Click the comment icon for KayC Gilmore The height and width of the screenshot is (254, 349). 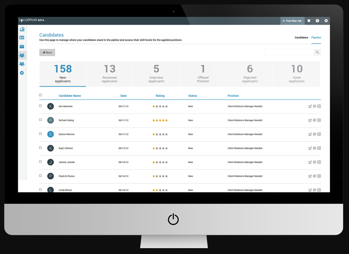(x=314, y=148)
